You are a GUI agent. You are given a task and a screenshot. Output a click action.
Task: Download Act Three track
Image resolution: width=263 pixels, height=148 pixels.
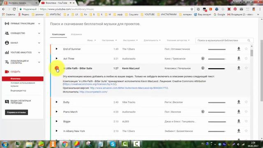coord(239,58)
